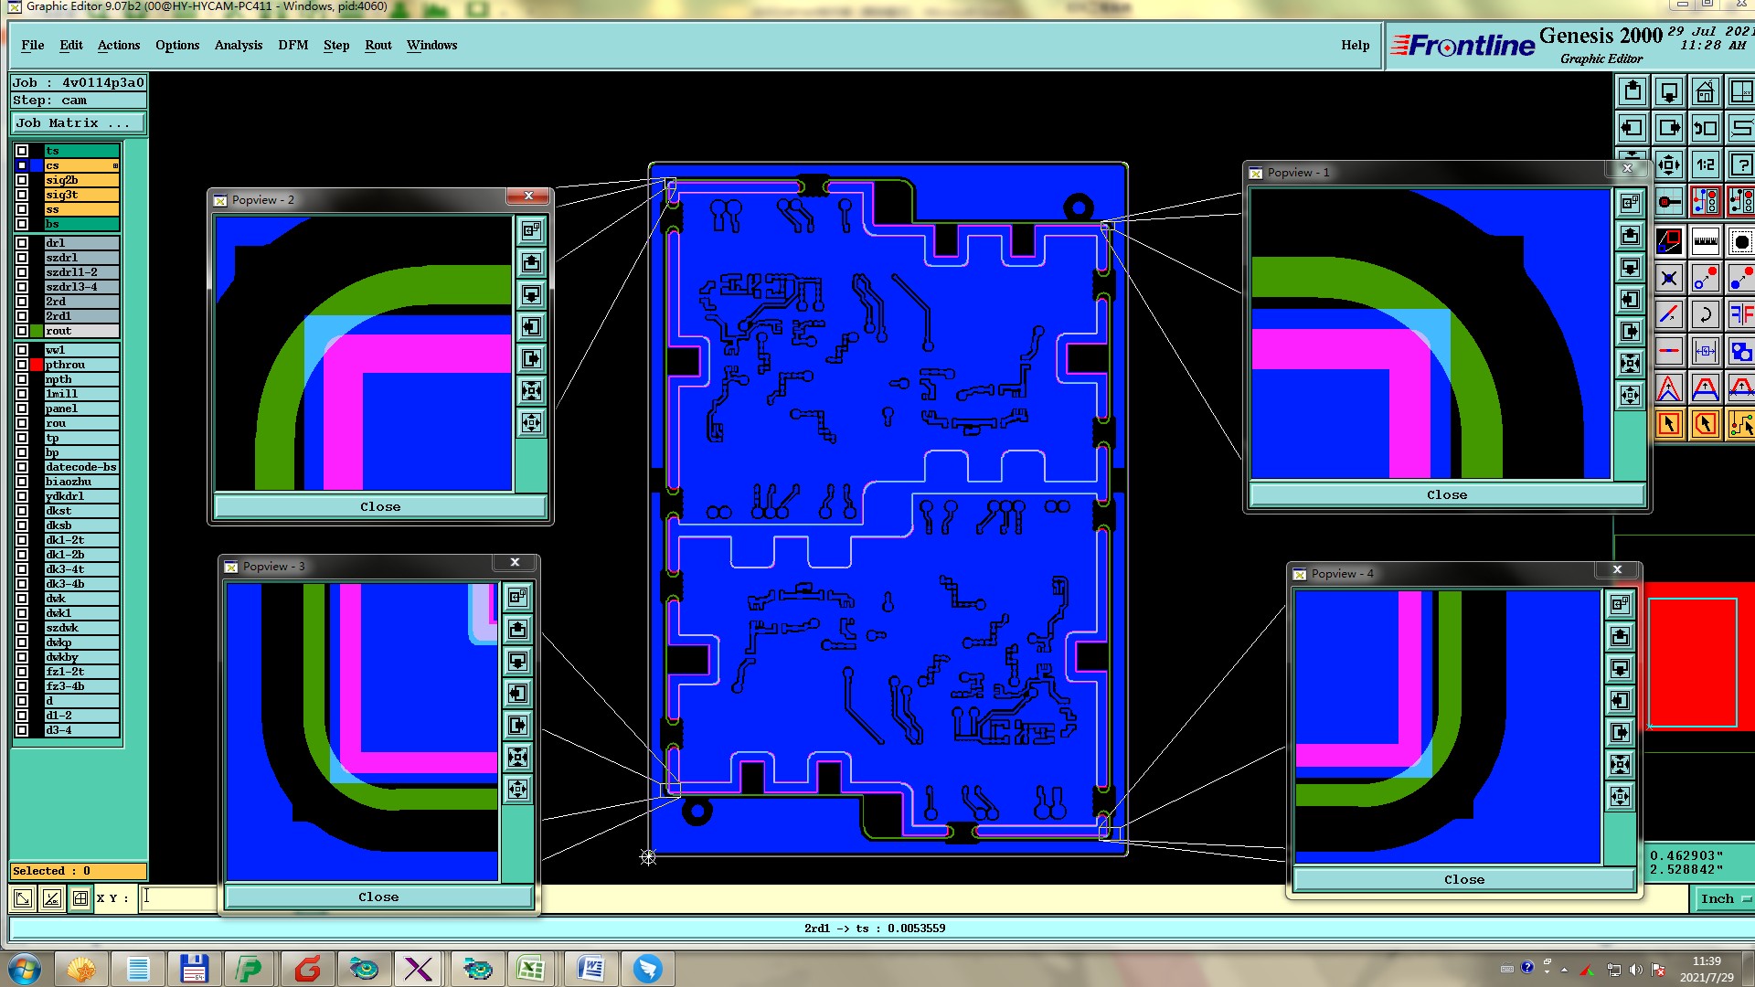The width and height of the screenshot is (1755, 987).
Task: Click the pan left arrow icon in Popview-2
Action: tap(531, 327)
